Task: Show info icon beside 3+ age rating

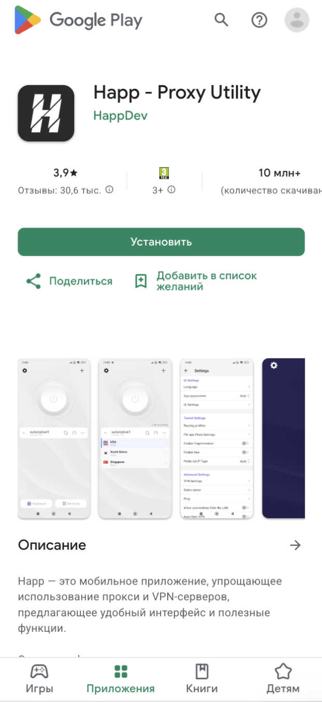Action: point(171,190)
